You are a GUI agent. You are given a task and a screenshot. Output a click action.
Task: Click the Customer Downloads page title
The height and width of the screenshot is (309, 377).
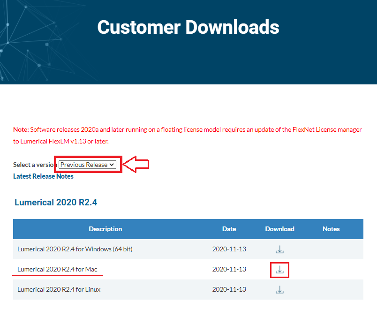click(188, 27)
